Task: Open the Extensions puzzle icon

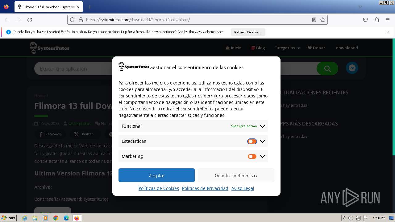Action: point(376,20)
